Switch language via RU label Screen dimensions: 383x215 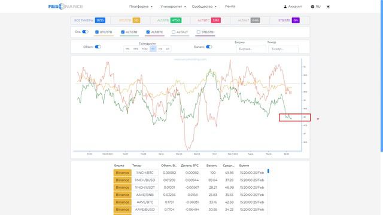pyautogui.click(x=318, y=7)
